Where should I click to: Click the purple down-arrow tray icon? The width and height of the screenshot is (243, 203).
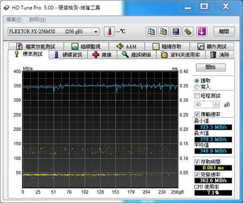pos(202,32)
